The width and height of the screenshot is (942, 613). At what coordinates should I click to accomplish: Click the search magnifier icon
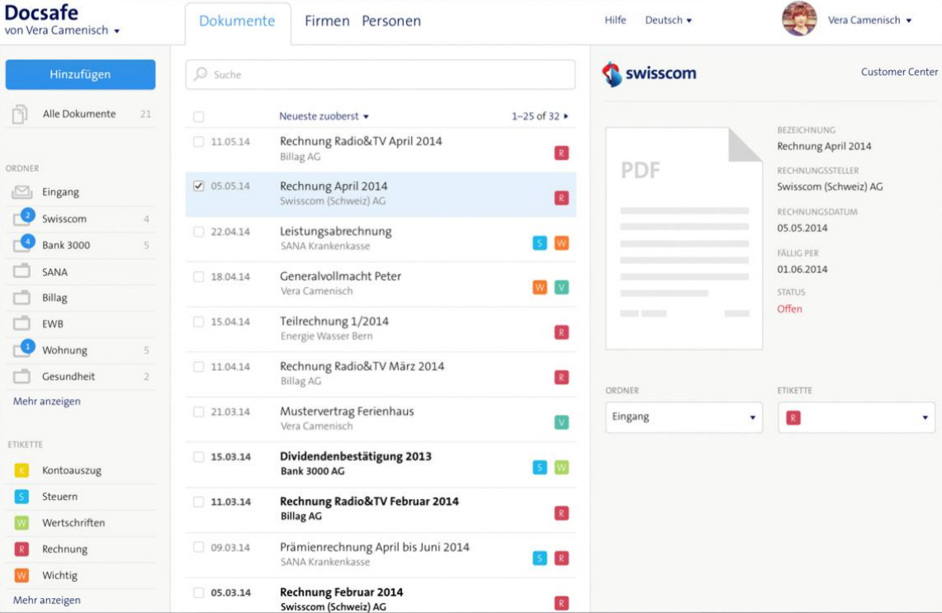[201, 74]
